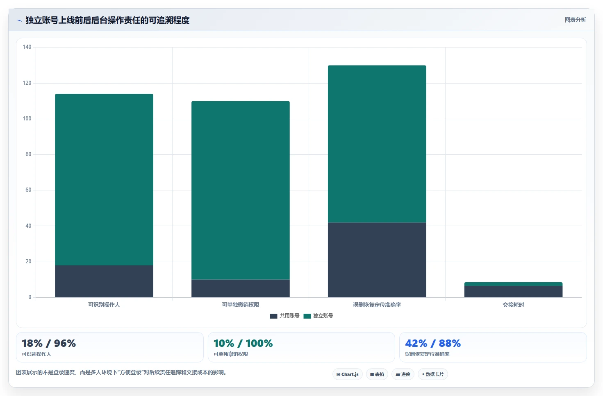Click the 进度 tag

pyautogui.click(x=403, y=374)
